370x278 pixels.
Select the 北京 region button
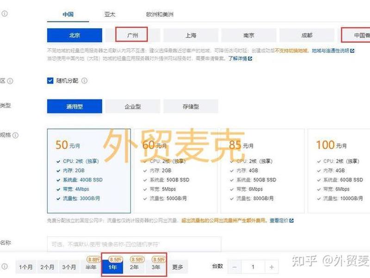[x=74, y=35]
